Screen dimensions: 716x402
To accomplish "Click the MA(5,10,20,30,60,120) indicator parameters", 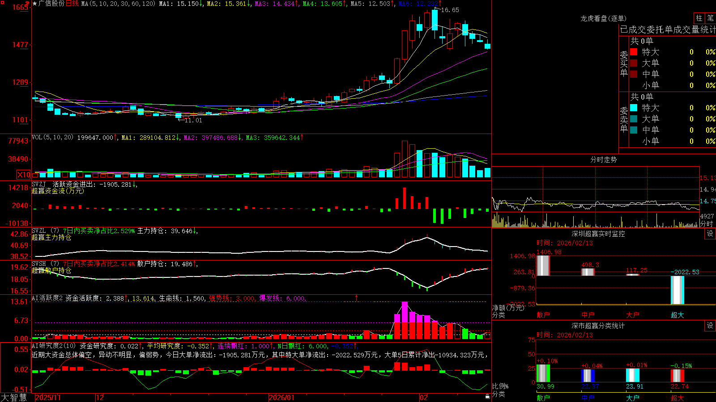I will [x=118, y=4].
